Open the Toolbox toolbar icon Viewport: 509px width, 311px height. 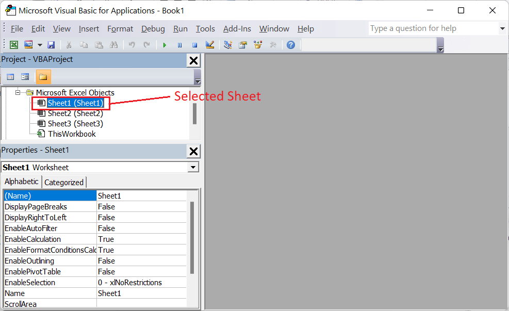[273, 45]
